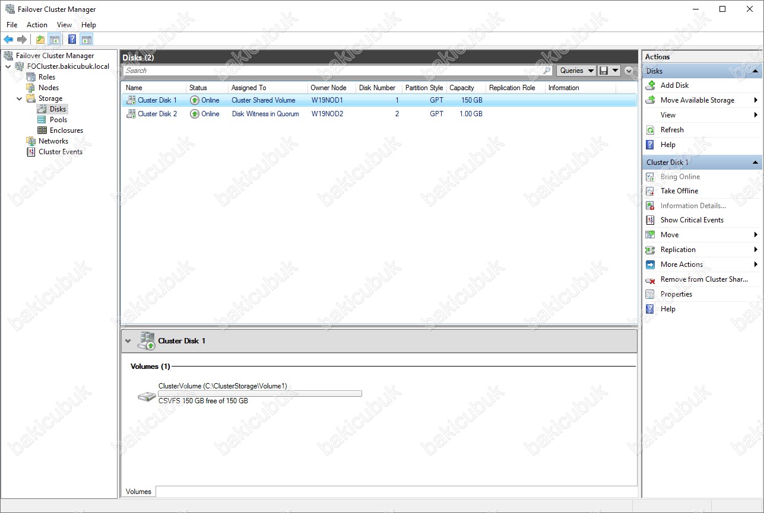Click the Help icon under Cluster Disk 1 actions
Screen dimensions: 764x513
pyautogui.click(x=650, y=309)
